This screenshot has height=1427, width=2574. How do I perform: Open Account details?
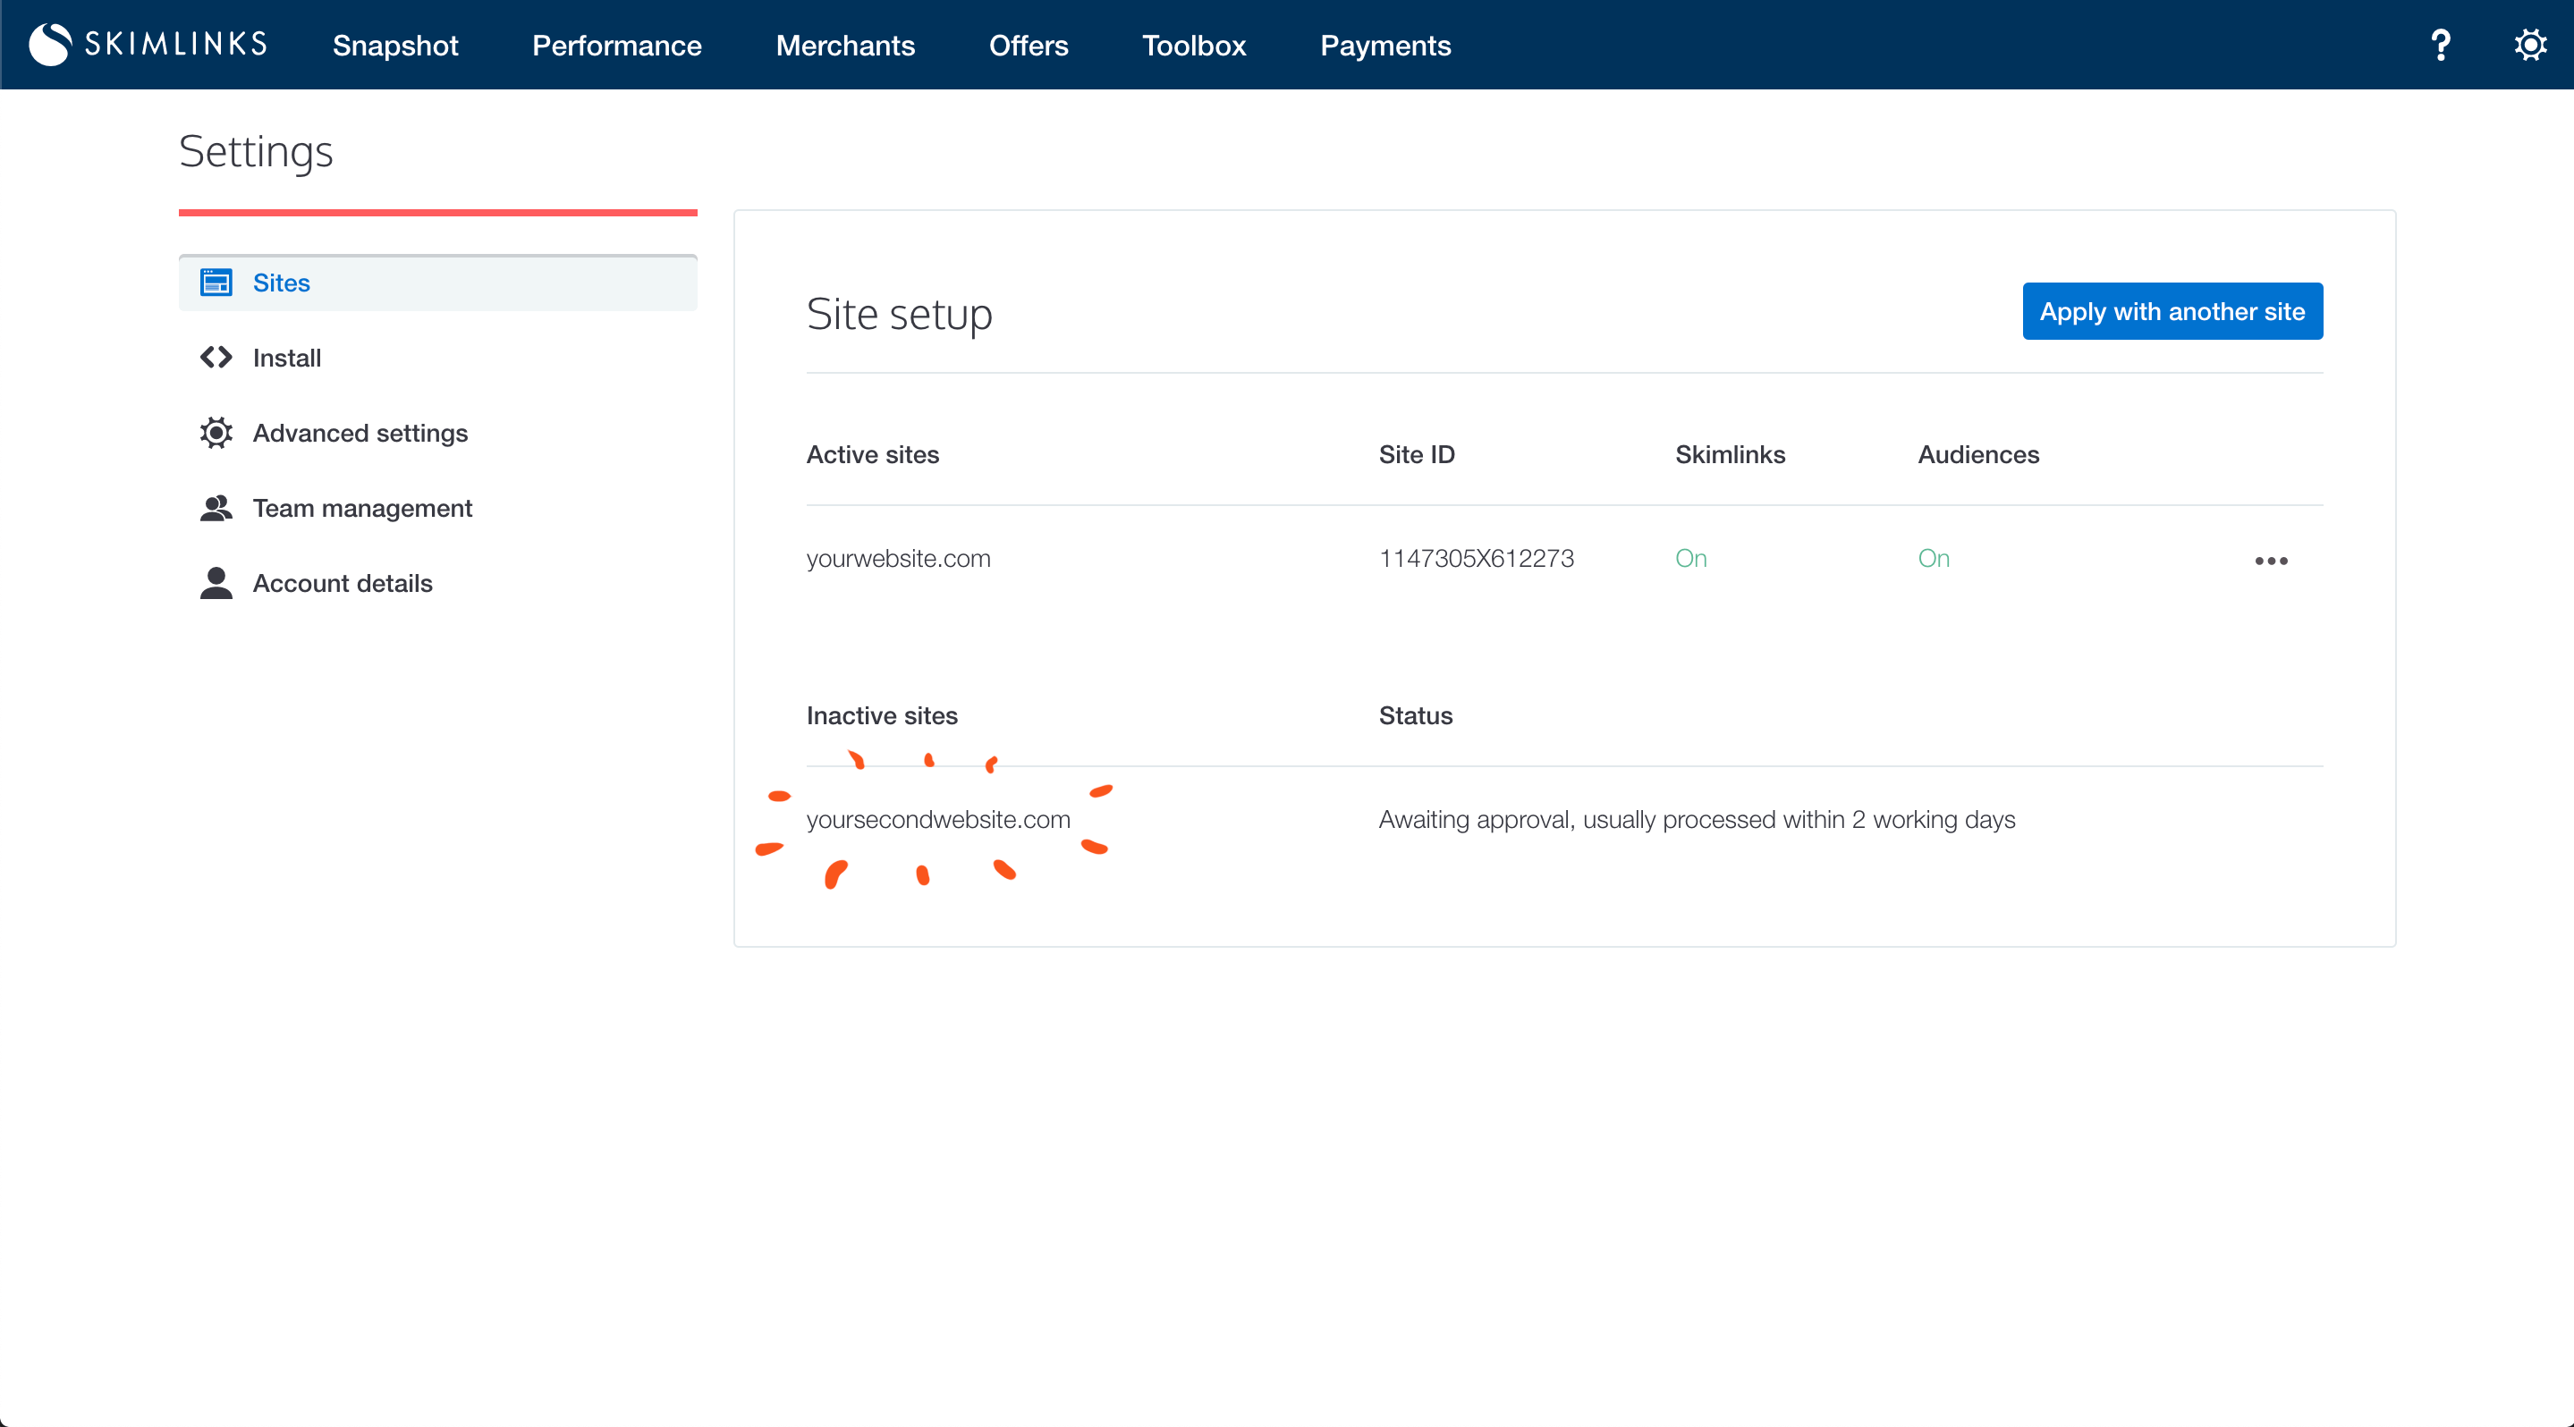(x=342, y=583)
